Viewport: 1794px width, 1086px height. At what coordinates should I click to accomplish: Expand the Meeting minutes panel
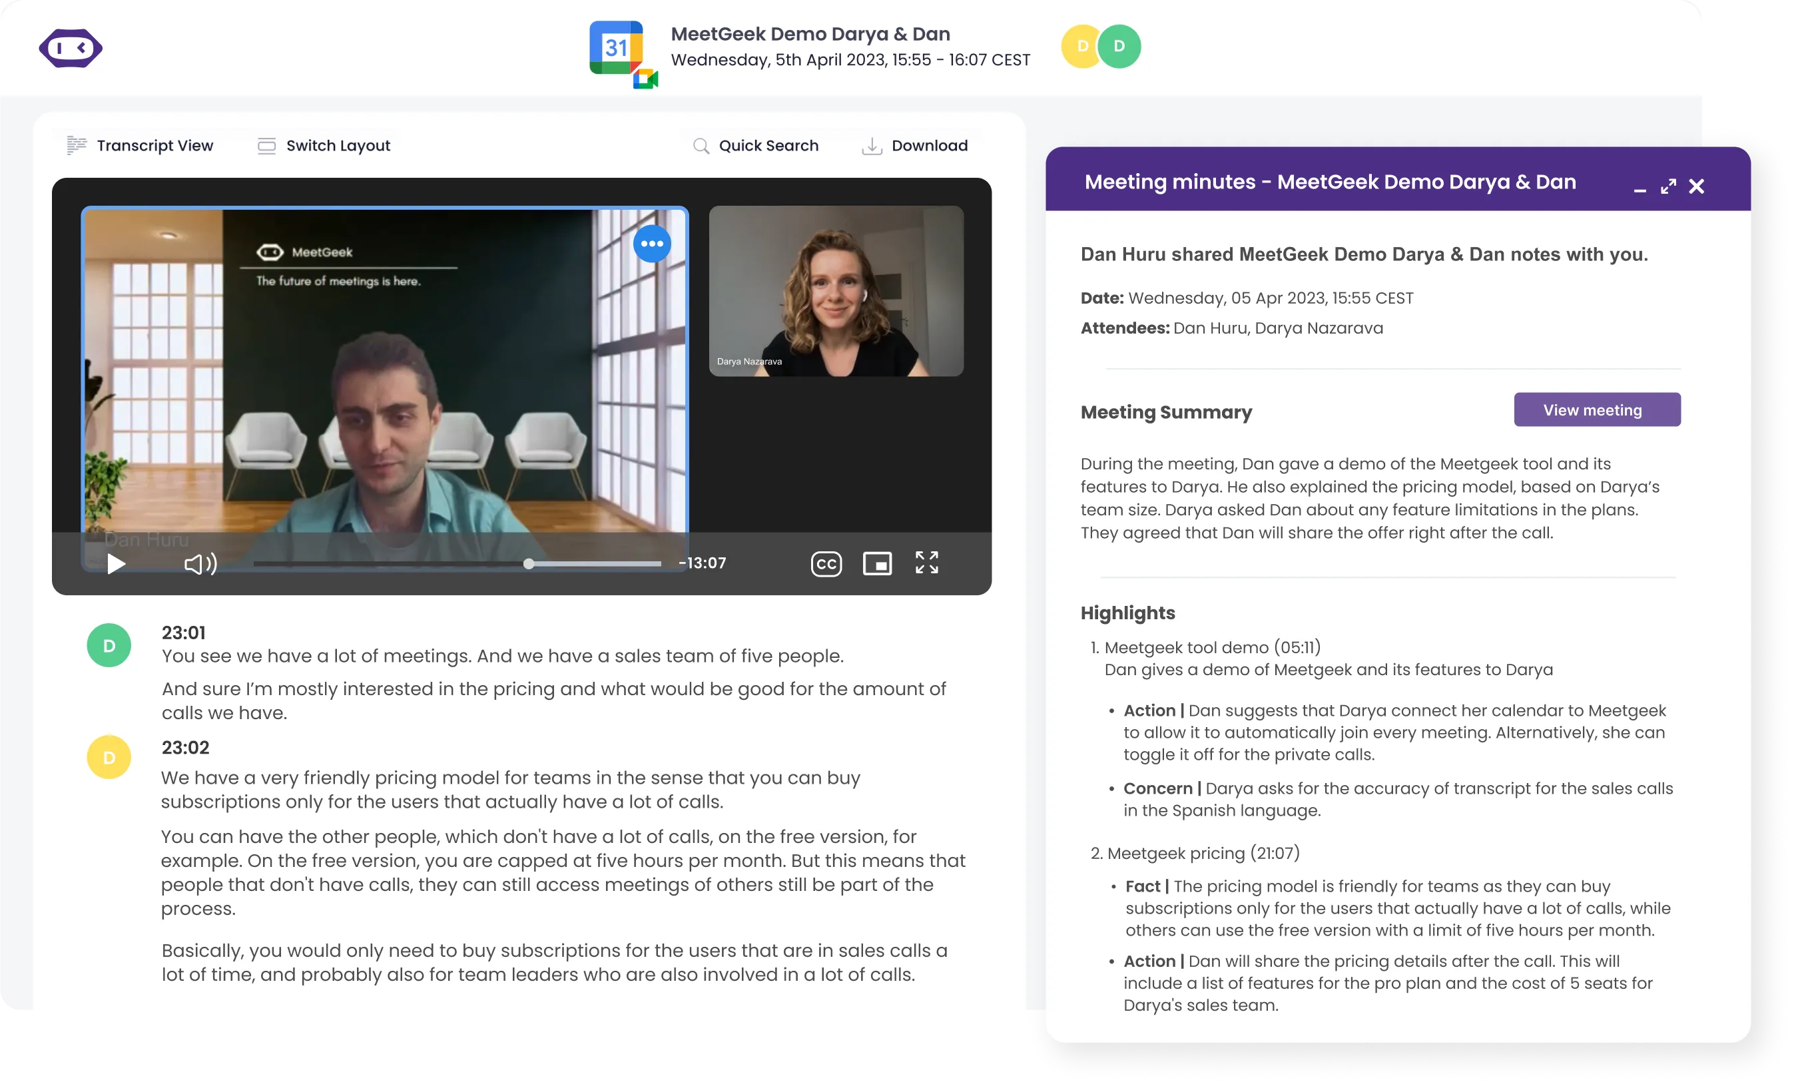(x=1668, y=186)
